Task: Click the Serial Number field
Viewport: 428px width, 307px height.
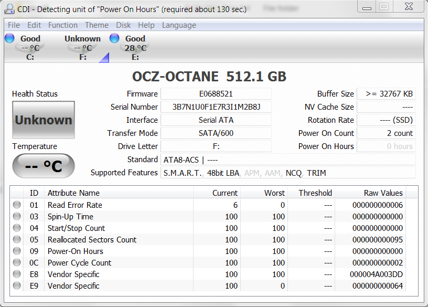Action: 216,107
